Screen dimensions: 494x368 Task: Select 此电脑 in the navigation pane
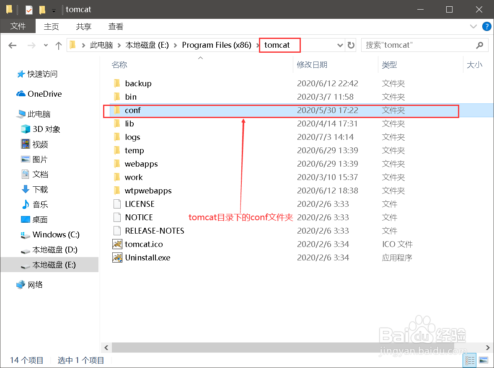click(34, 114)
